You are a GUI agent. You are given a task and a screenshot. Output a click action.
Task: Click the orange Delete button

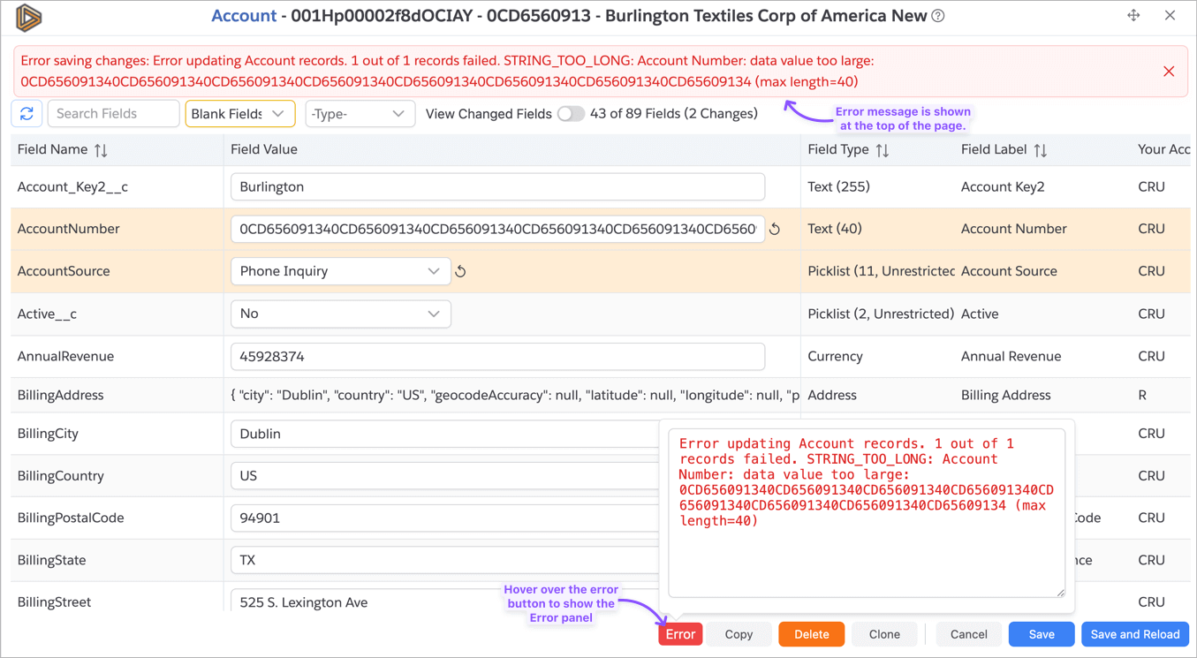point(810,634)
